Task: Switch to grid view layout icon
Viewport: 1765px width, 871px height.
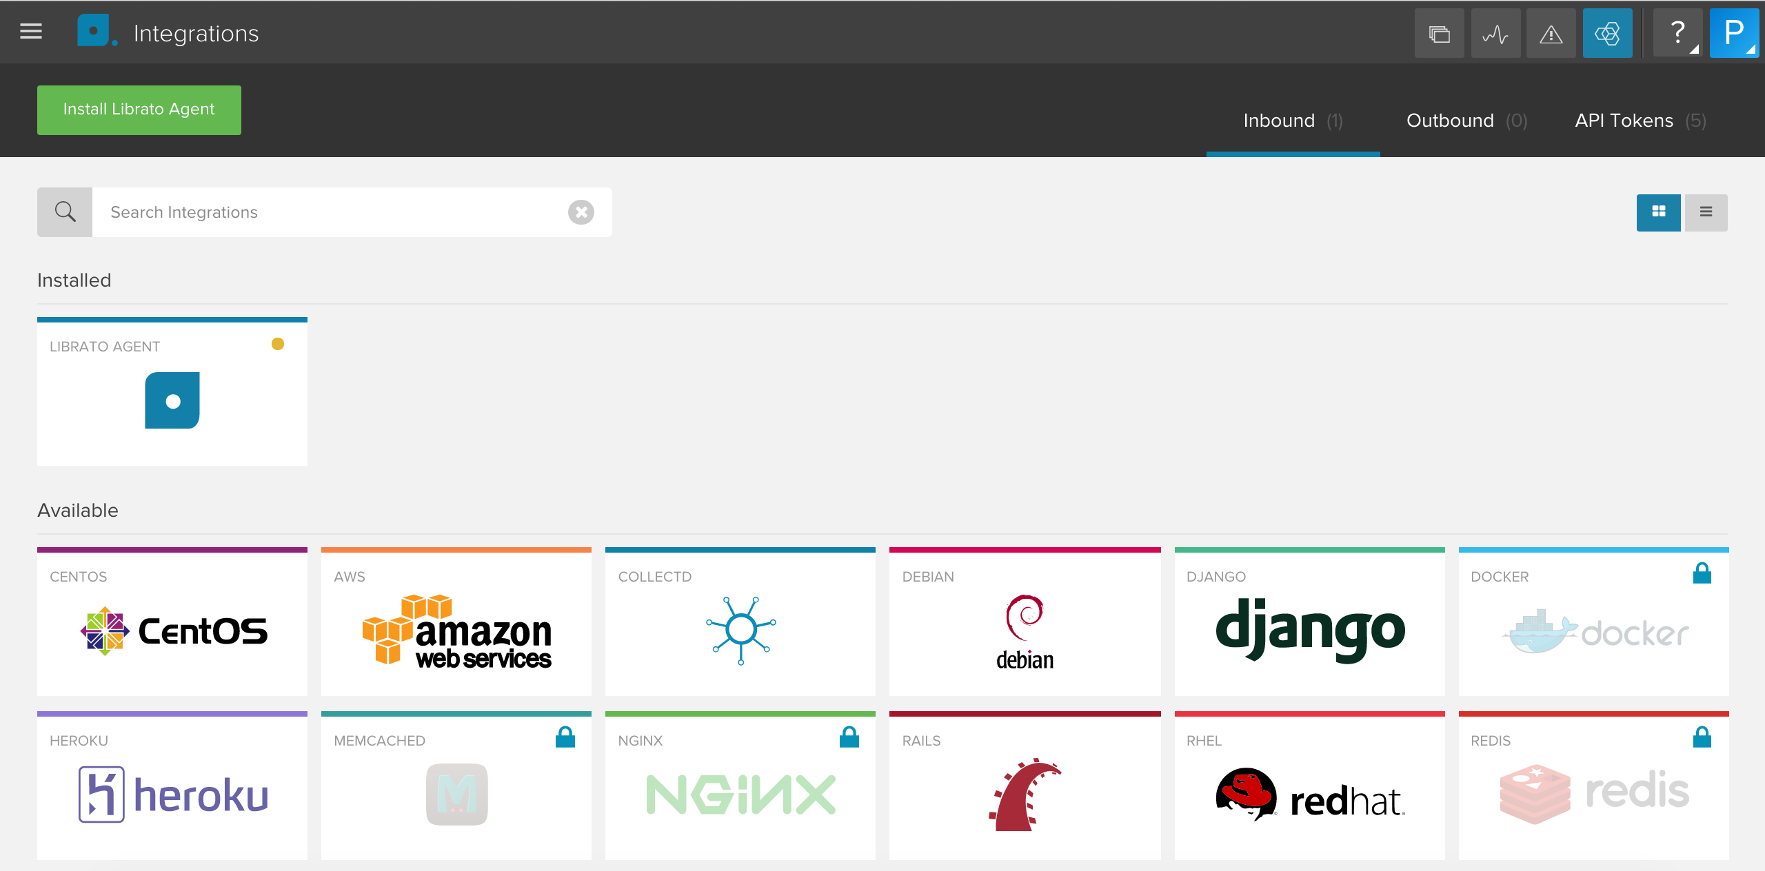Action: [x=1660, y=212]
